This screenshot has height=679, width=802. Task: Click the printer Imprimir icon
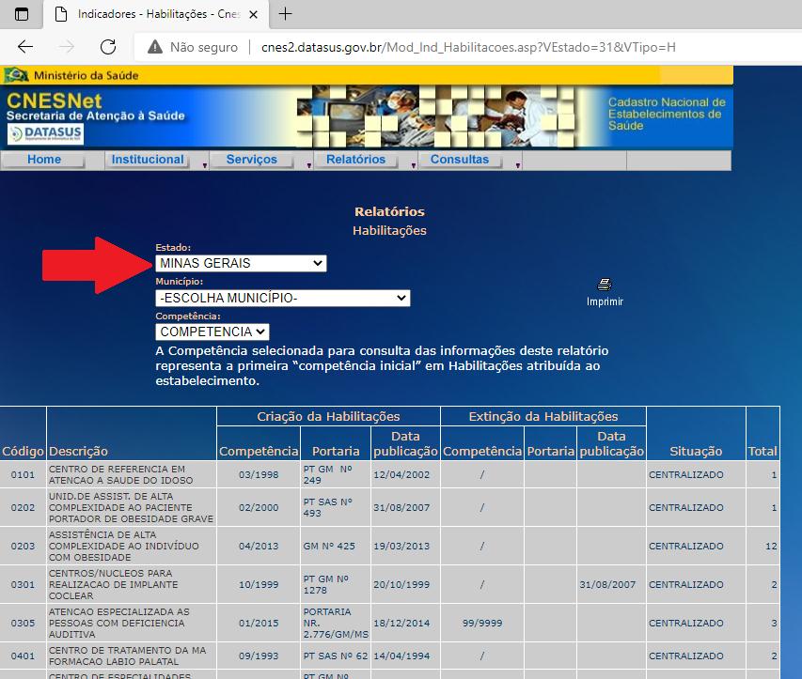coord(605,284)
